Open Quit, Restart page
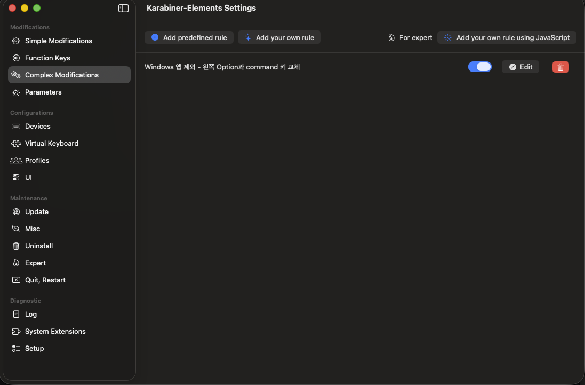 point(69,280)
